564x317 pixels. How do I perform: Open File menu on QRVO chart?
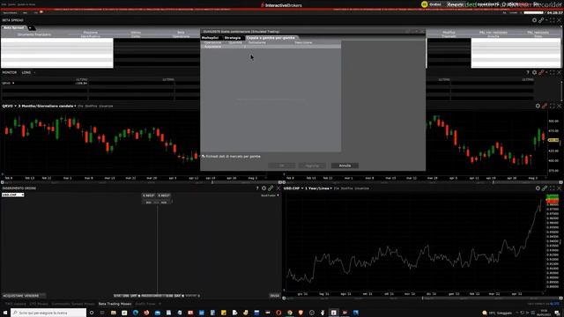[x=80, y=106]
